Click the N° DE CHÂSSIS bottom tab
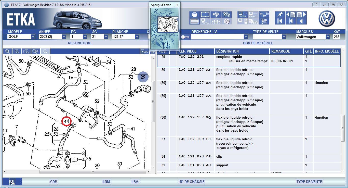 [192, 182]
